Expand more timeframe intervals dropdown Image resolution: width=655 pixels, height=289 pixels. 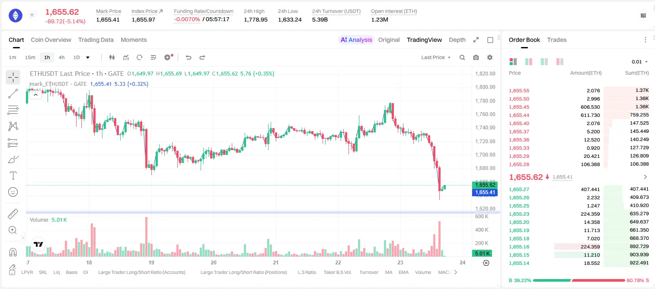(88, 57)
